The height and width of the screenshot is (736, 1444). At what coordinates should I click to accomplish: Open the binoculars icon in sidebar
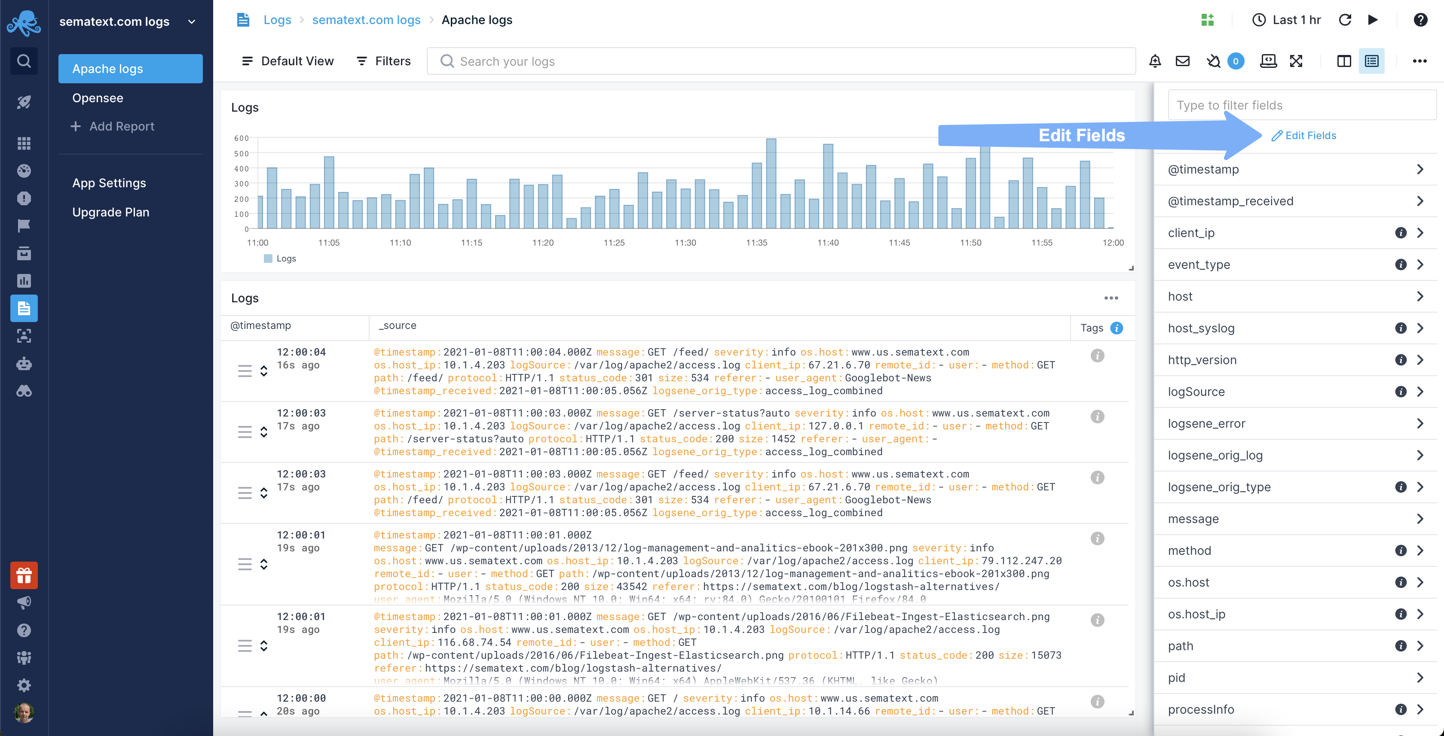pos(24,391)
